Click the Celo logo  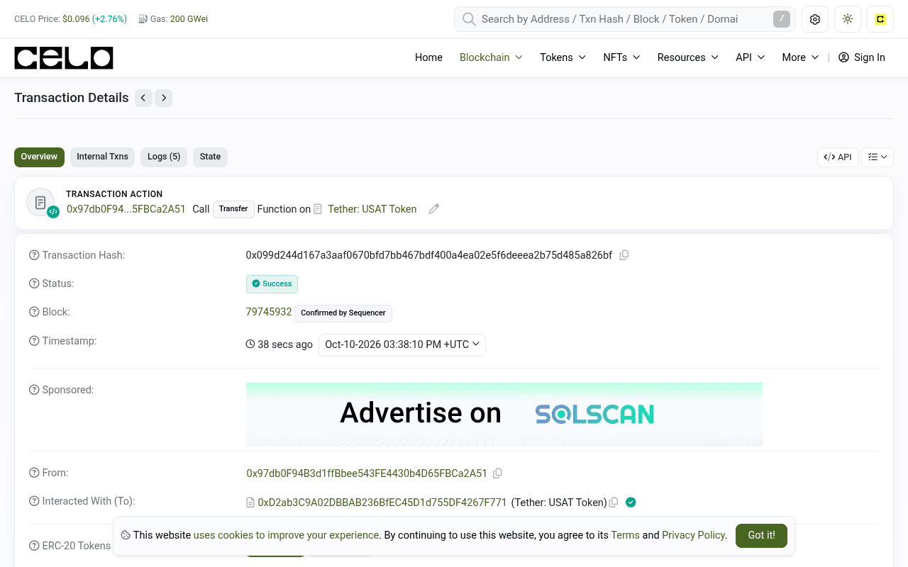click(x=64, y=58)
